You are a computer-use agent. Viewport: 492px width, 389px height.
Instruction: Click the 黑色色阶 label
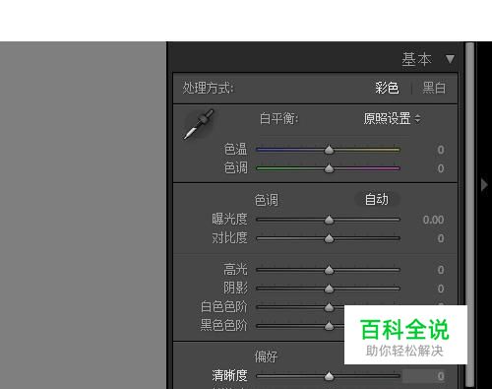(223, 325)
